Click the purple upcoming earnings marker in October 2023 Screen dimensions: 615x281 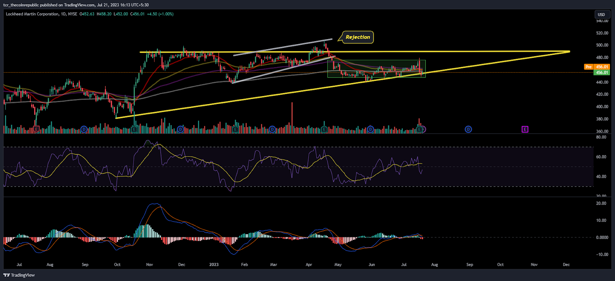(x=525, y=129)
